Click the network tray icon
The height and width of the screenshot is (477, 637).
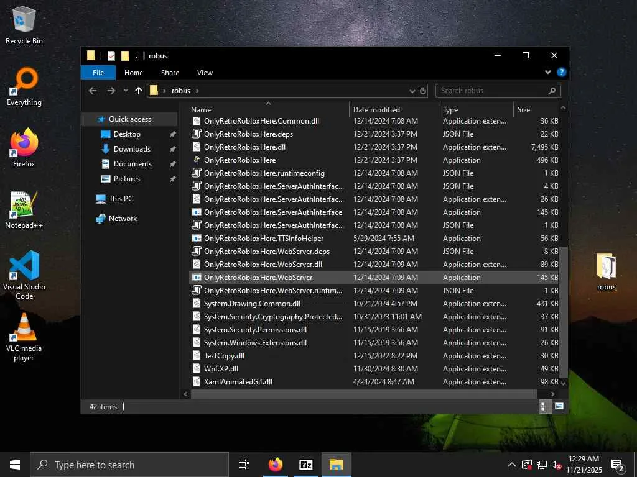tap(541, 465)
